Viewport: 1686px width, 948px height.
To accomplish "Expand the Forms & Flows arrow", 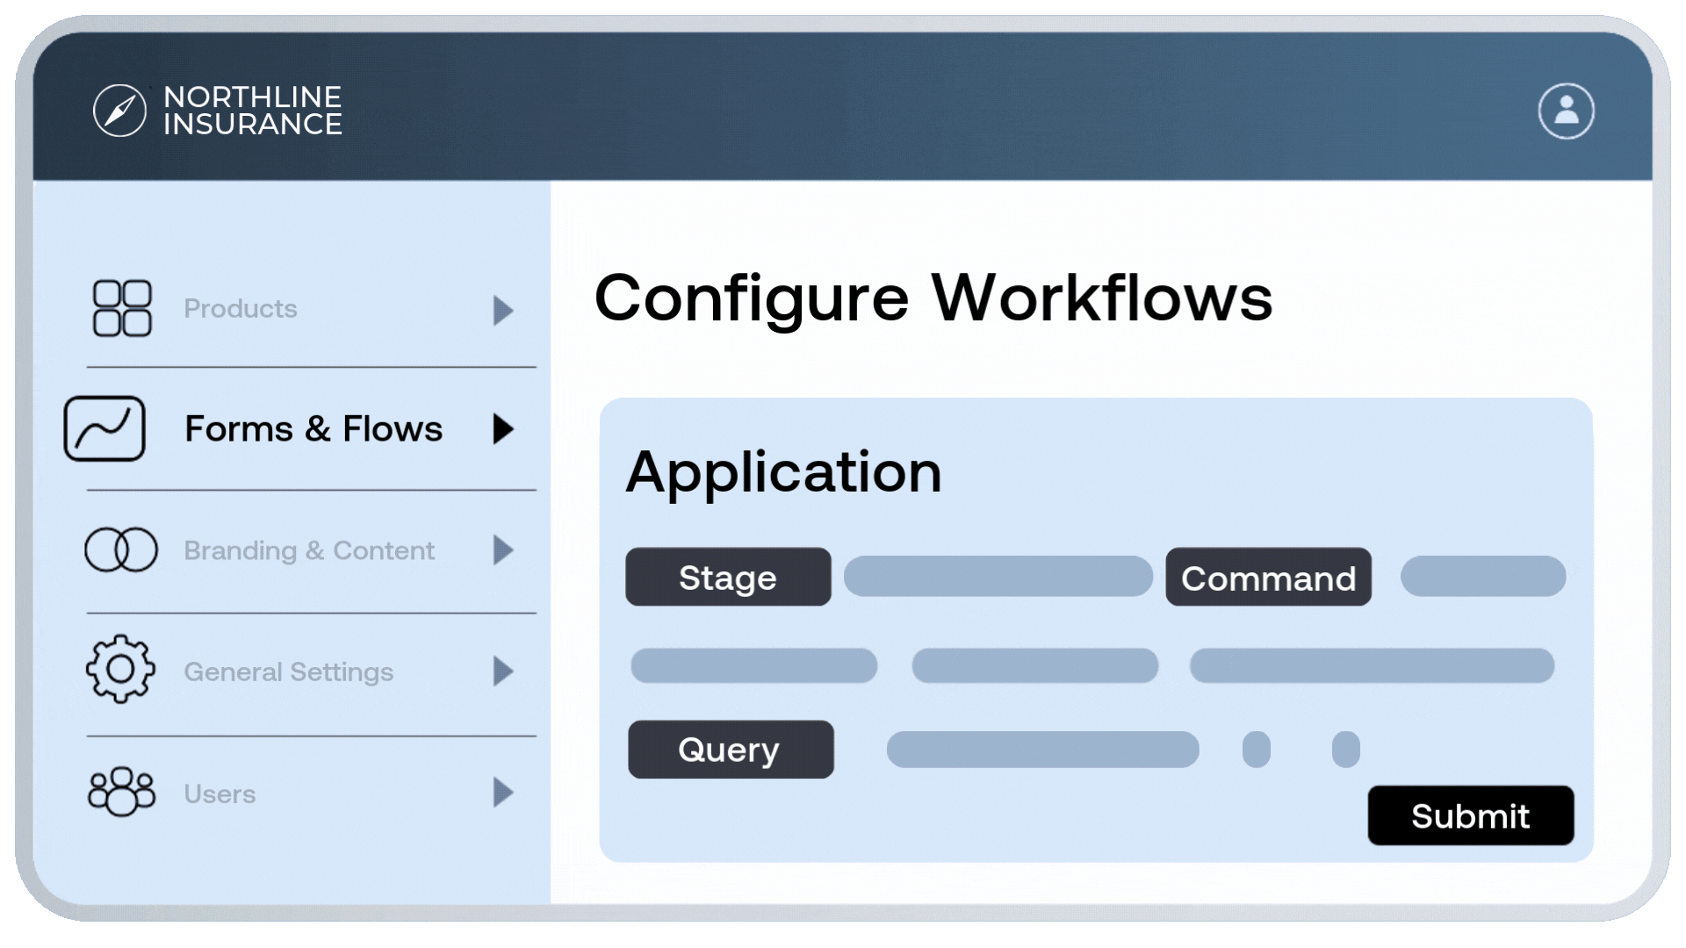I will pyautogui.click(x=502, y=429).
